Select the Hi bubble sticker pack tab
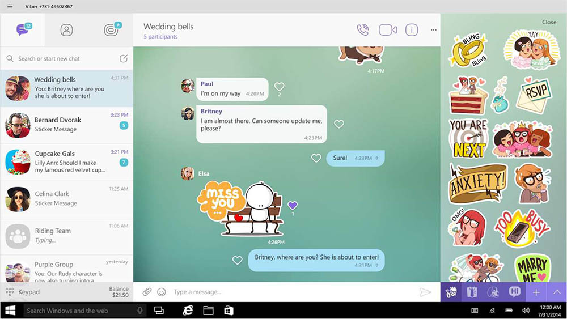Image resolution: width=567 pixels, height=319 pixels. pos(515,292)
